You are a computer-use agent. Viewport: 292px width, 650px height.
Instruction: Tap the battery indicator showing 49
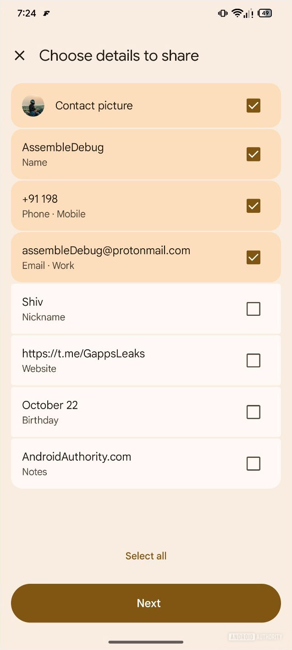point(264,13)
